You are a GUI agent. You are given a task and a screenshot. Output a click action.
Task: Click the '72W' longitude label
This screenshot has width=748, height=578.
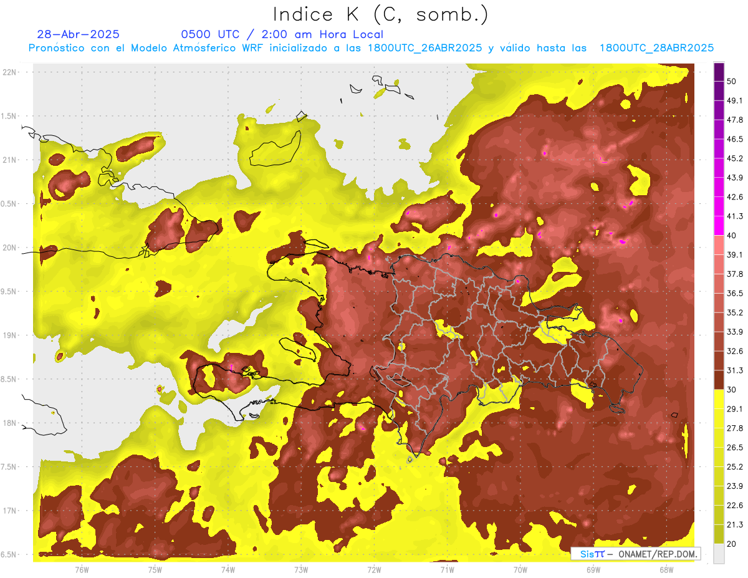[374, 570]
